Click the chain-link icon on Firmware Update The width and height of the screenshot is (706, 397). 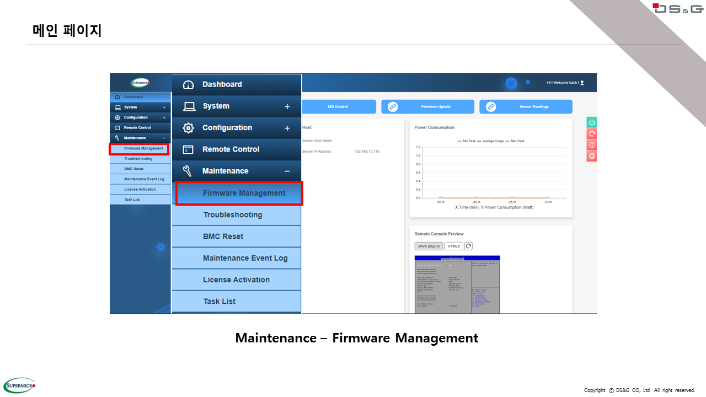click(393, 106)
